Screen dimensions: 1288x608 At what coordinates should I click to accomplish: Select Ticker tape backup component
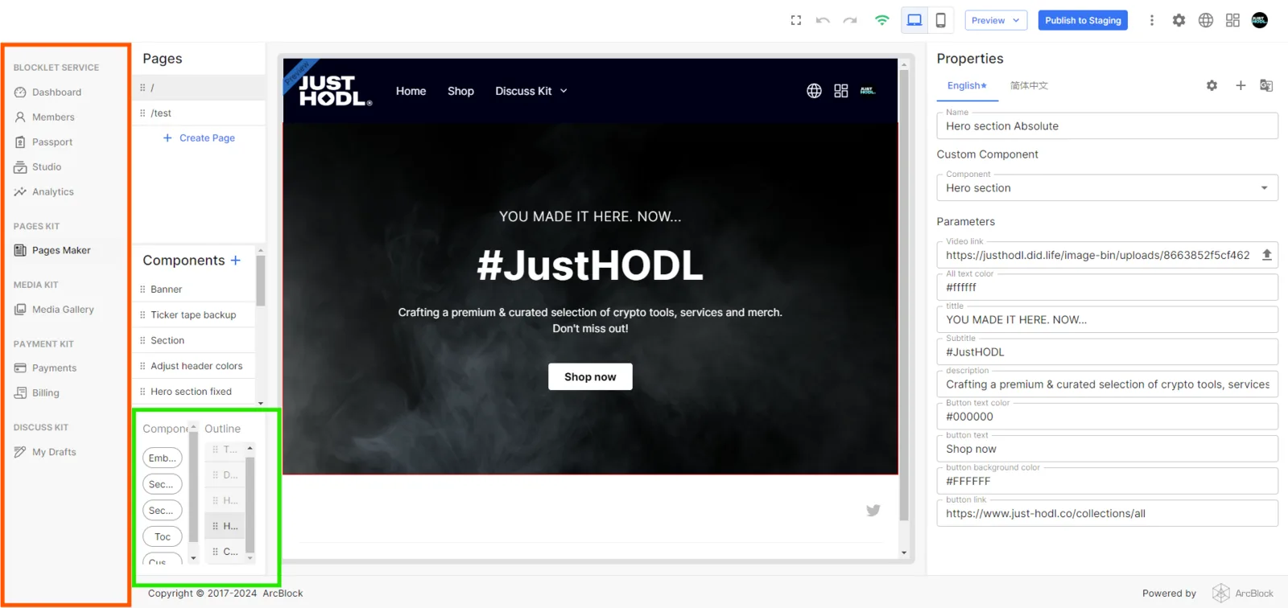(x=194, y=315)
